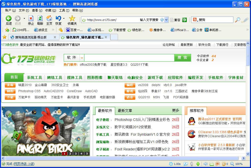Open the 帮助(H) menu

(x=77, y=10)
